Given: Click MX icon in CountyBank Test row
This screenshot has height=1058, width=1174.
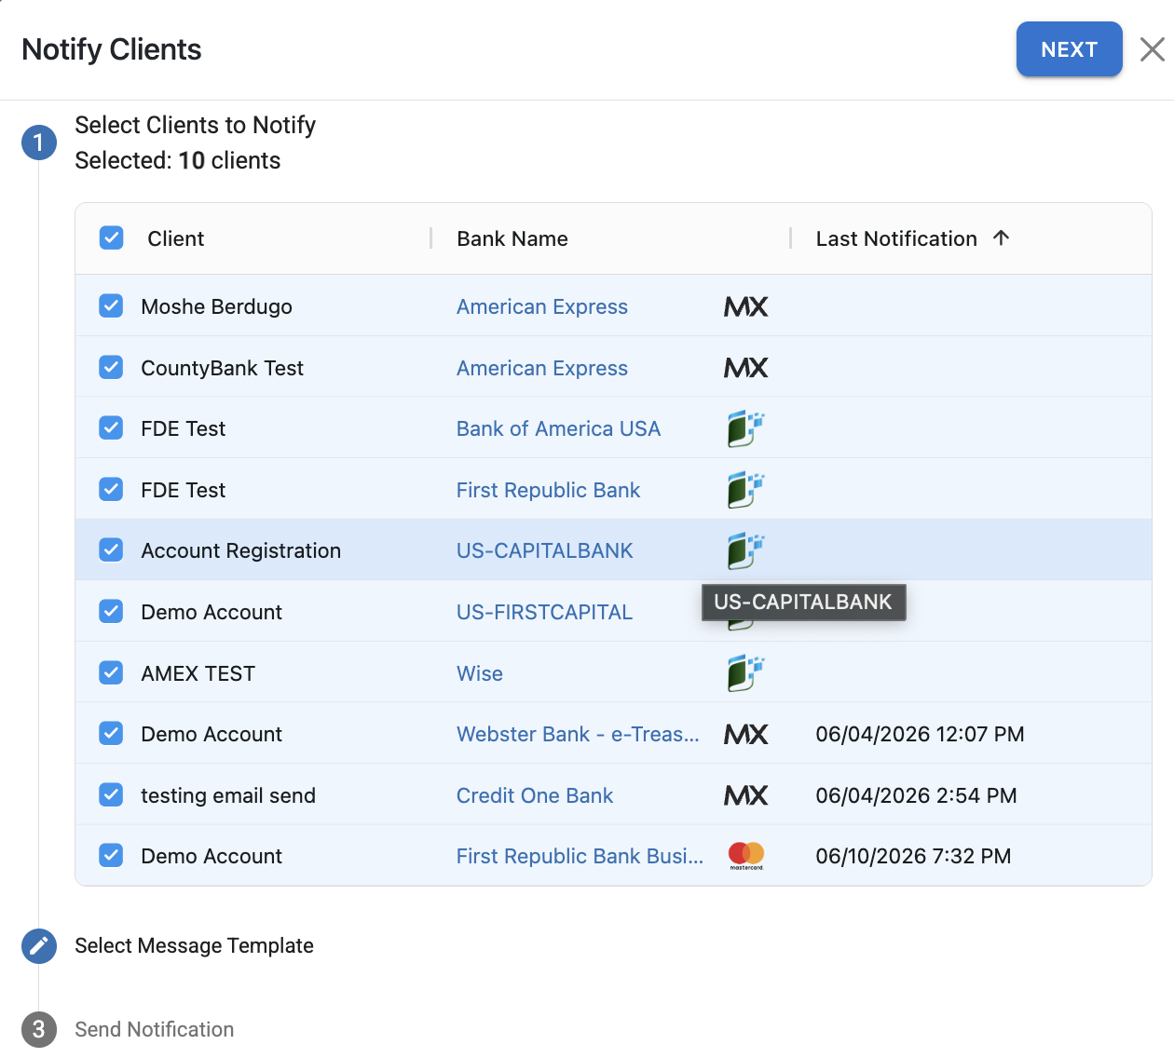Looking at the screenshot, I should click(746, 368).
